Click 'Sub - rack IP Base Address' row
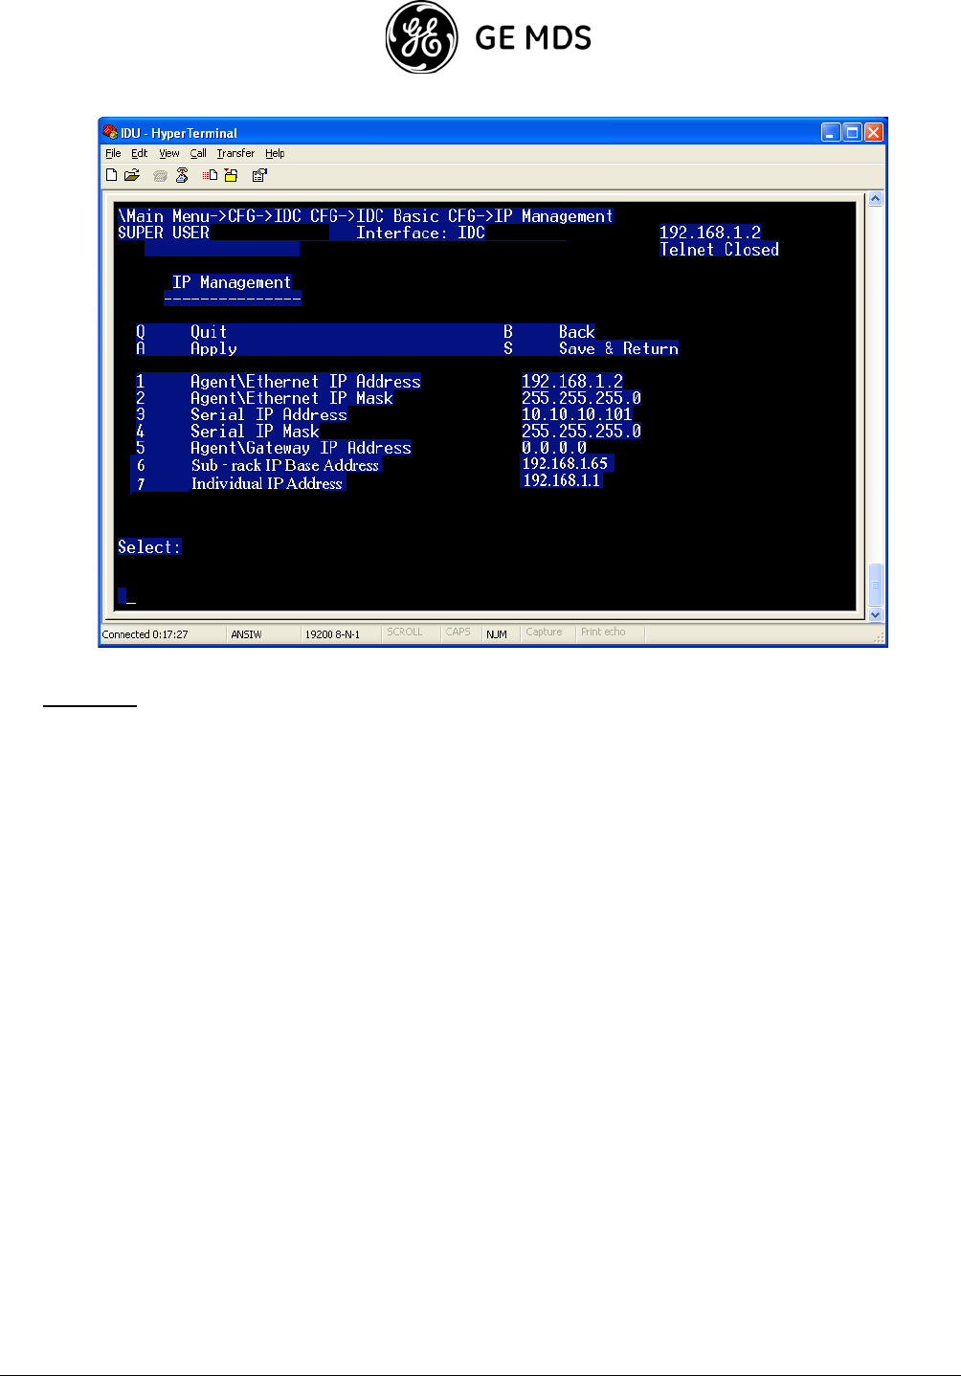Viewport: 961px width, 1376px height. click(x=285, y=466)
